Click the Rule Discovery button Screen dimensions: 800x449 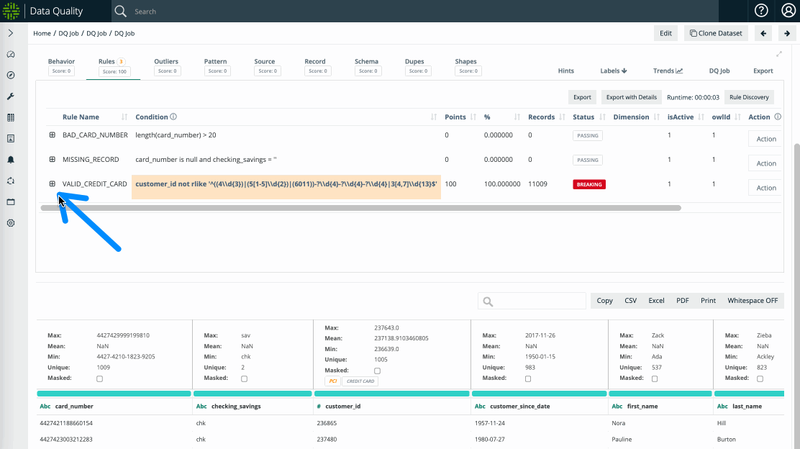pyautogui.click(x=749, y=97)
